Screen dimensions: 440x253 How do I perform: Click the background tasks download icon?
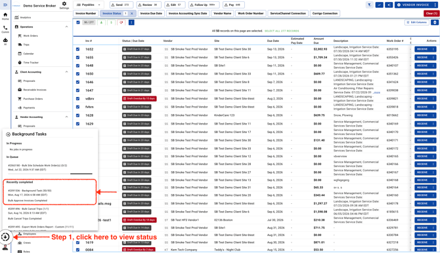(5, 237)
